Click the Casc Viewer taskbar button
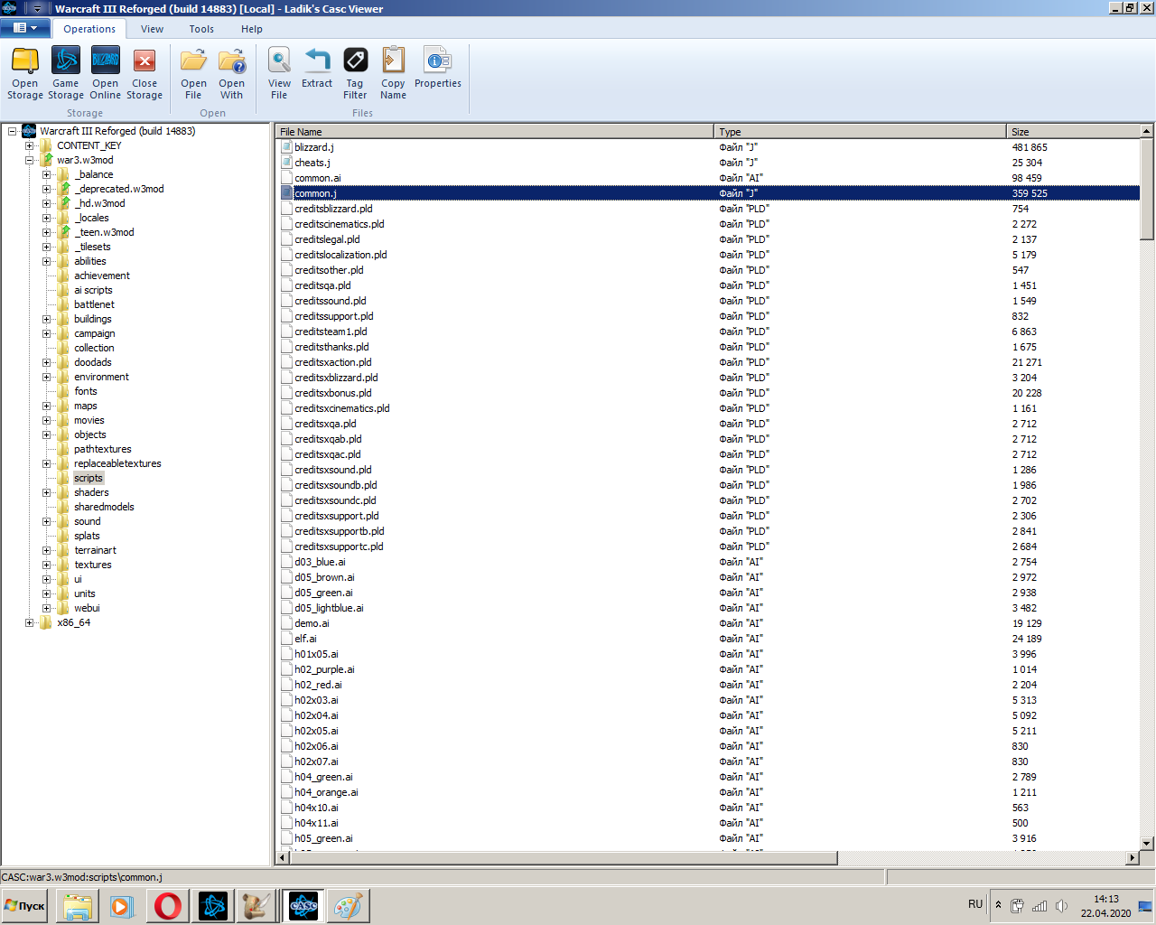Screen dimensions: 1156x925 [x=303, y=906]
